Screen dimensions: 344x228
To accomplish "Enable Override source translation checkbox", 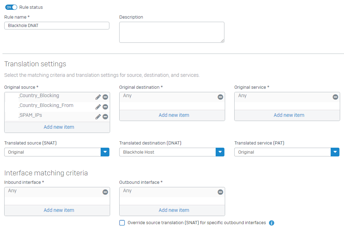I will pos(122,223).
